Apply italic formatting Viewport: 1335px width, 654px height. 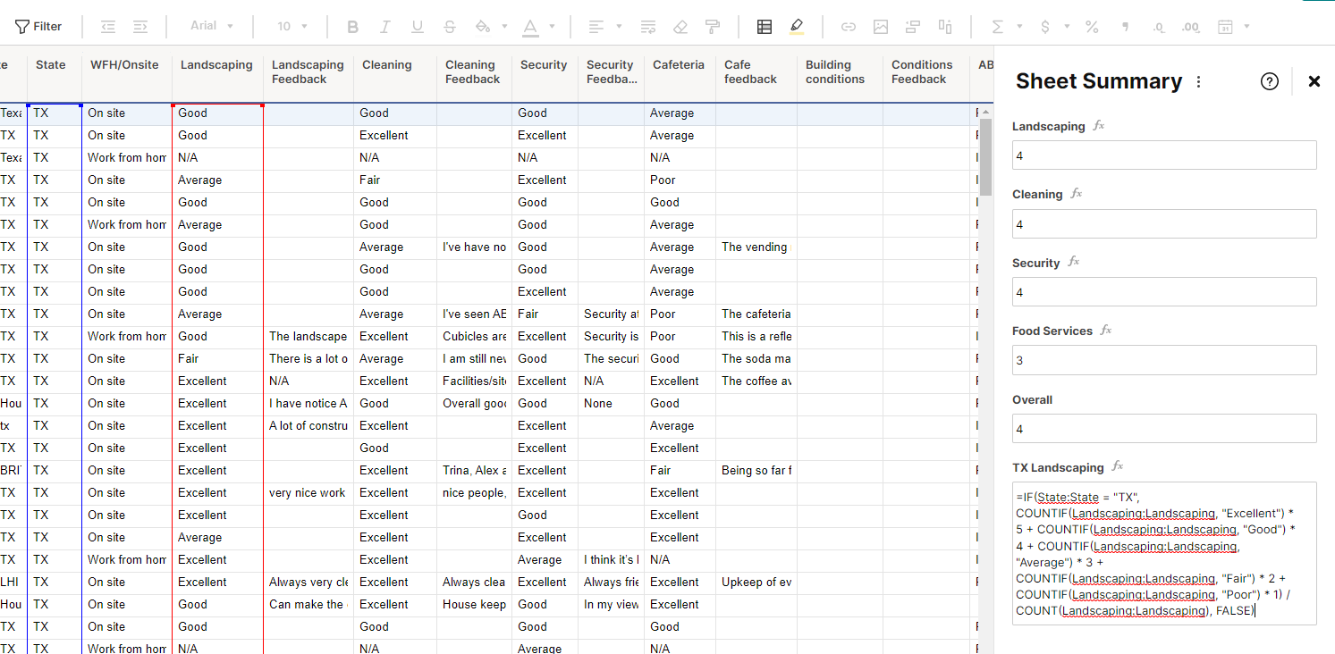pyautogui.click(x=384, y=26)
